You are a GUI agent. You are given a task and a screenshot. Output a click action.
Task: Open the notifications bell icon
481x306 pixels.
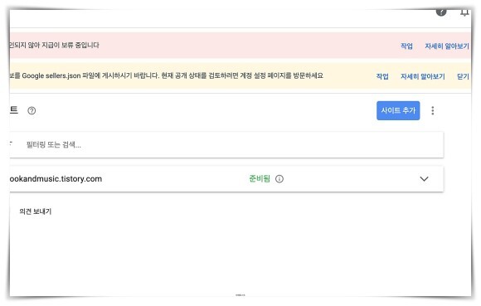[x=464, y=12]
